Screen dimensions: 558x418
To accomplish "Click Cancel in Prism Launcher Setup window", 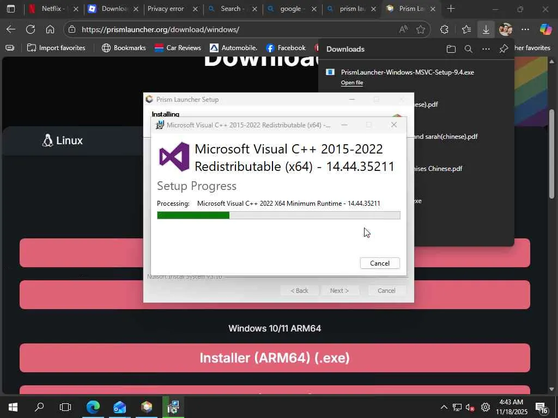I will point(386,291).
